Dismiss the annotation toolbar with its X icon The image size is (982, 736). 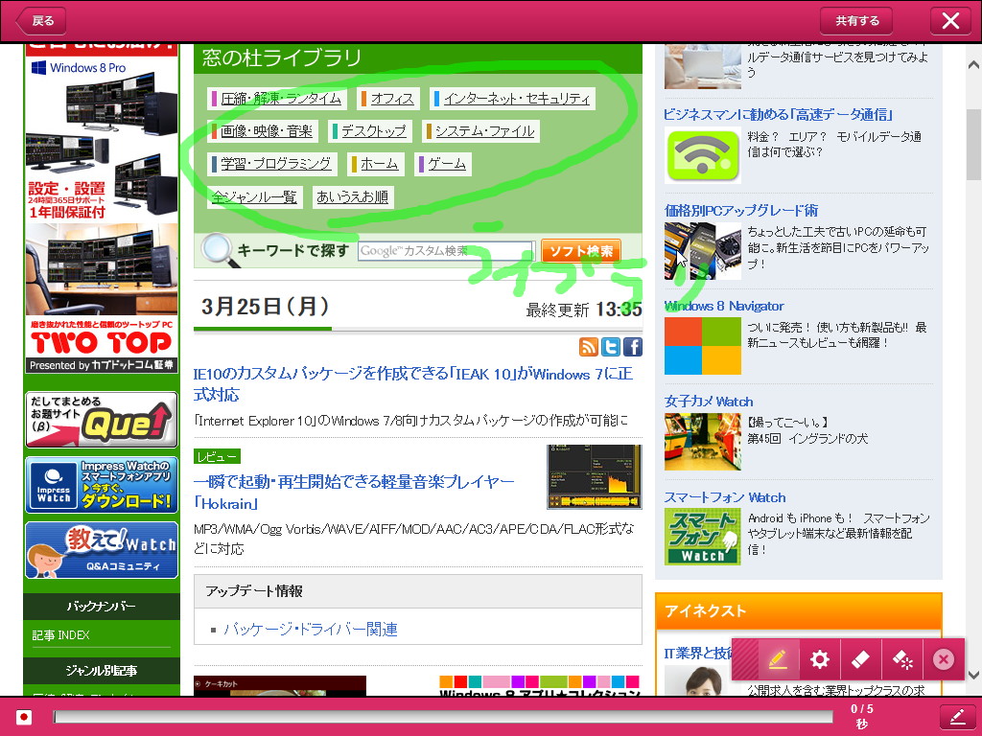[x=944, y=659]
